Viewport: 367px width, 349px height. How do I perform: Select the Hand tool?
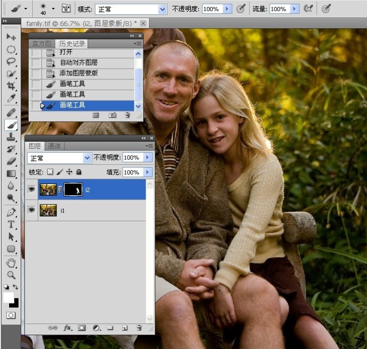[11, 263]
